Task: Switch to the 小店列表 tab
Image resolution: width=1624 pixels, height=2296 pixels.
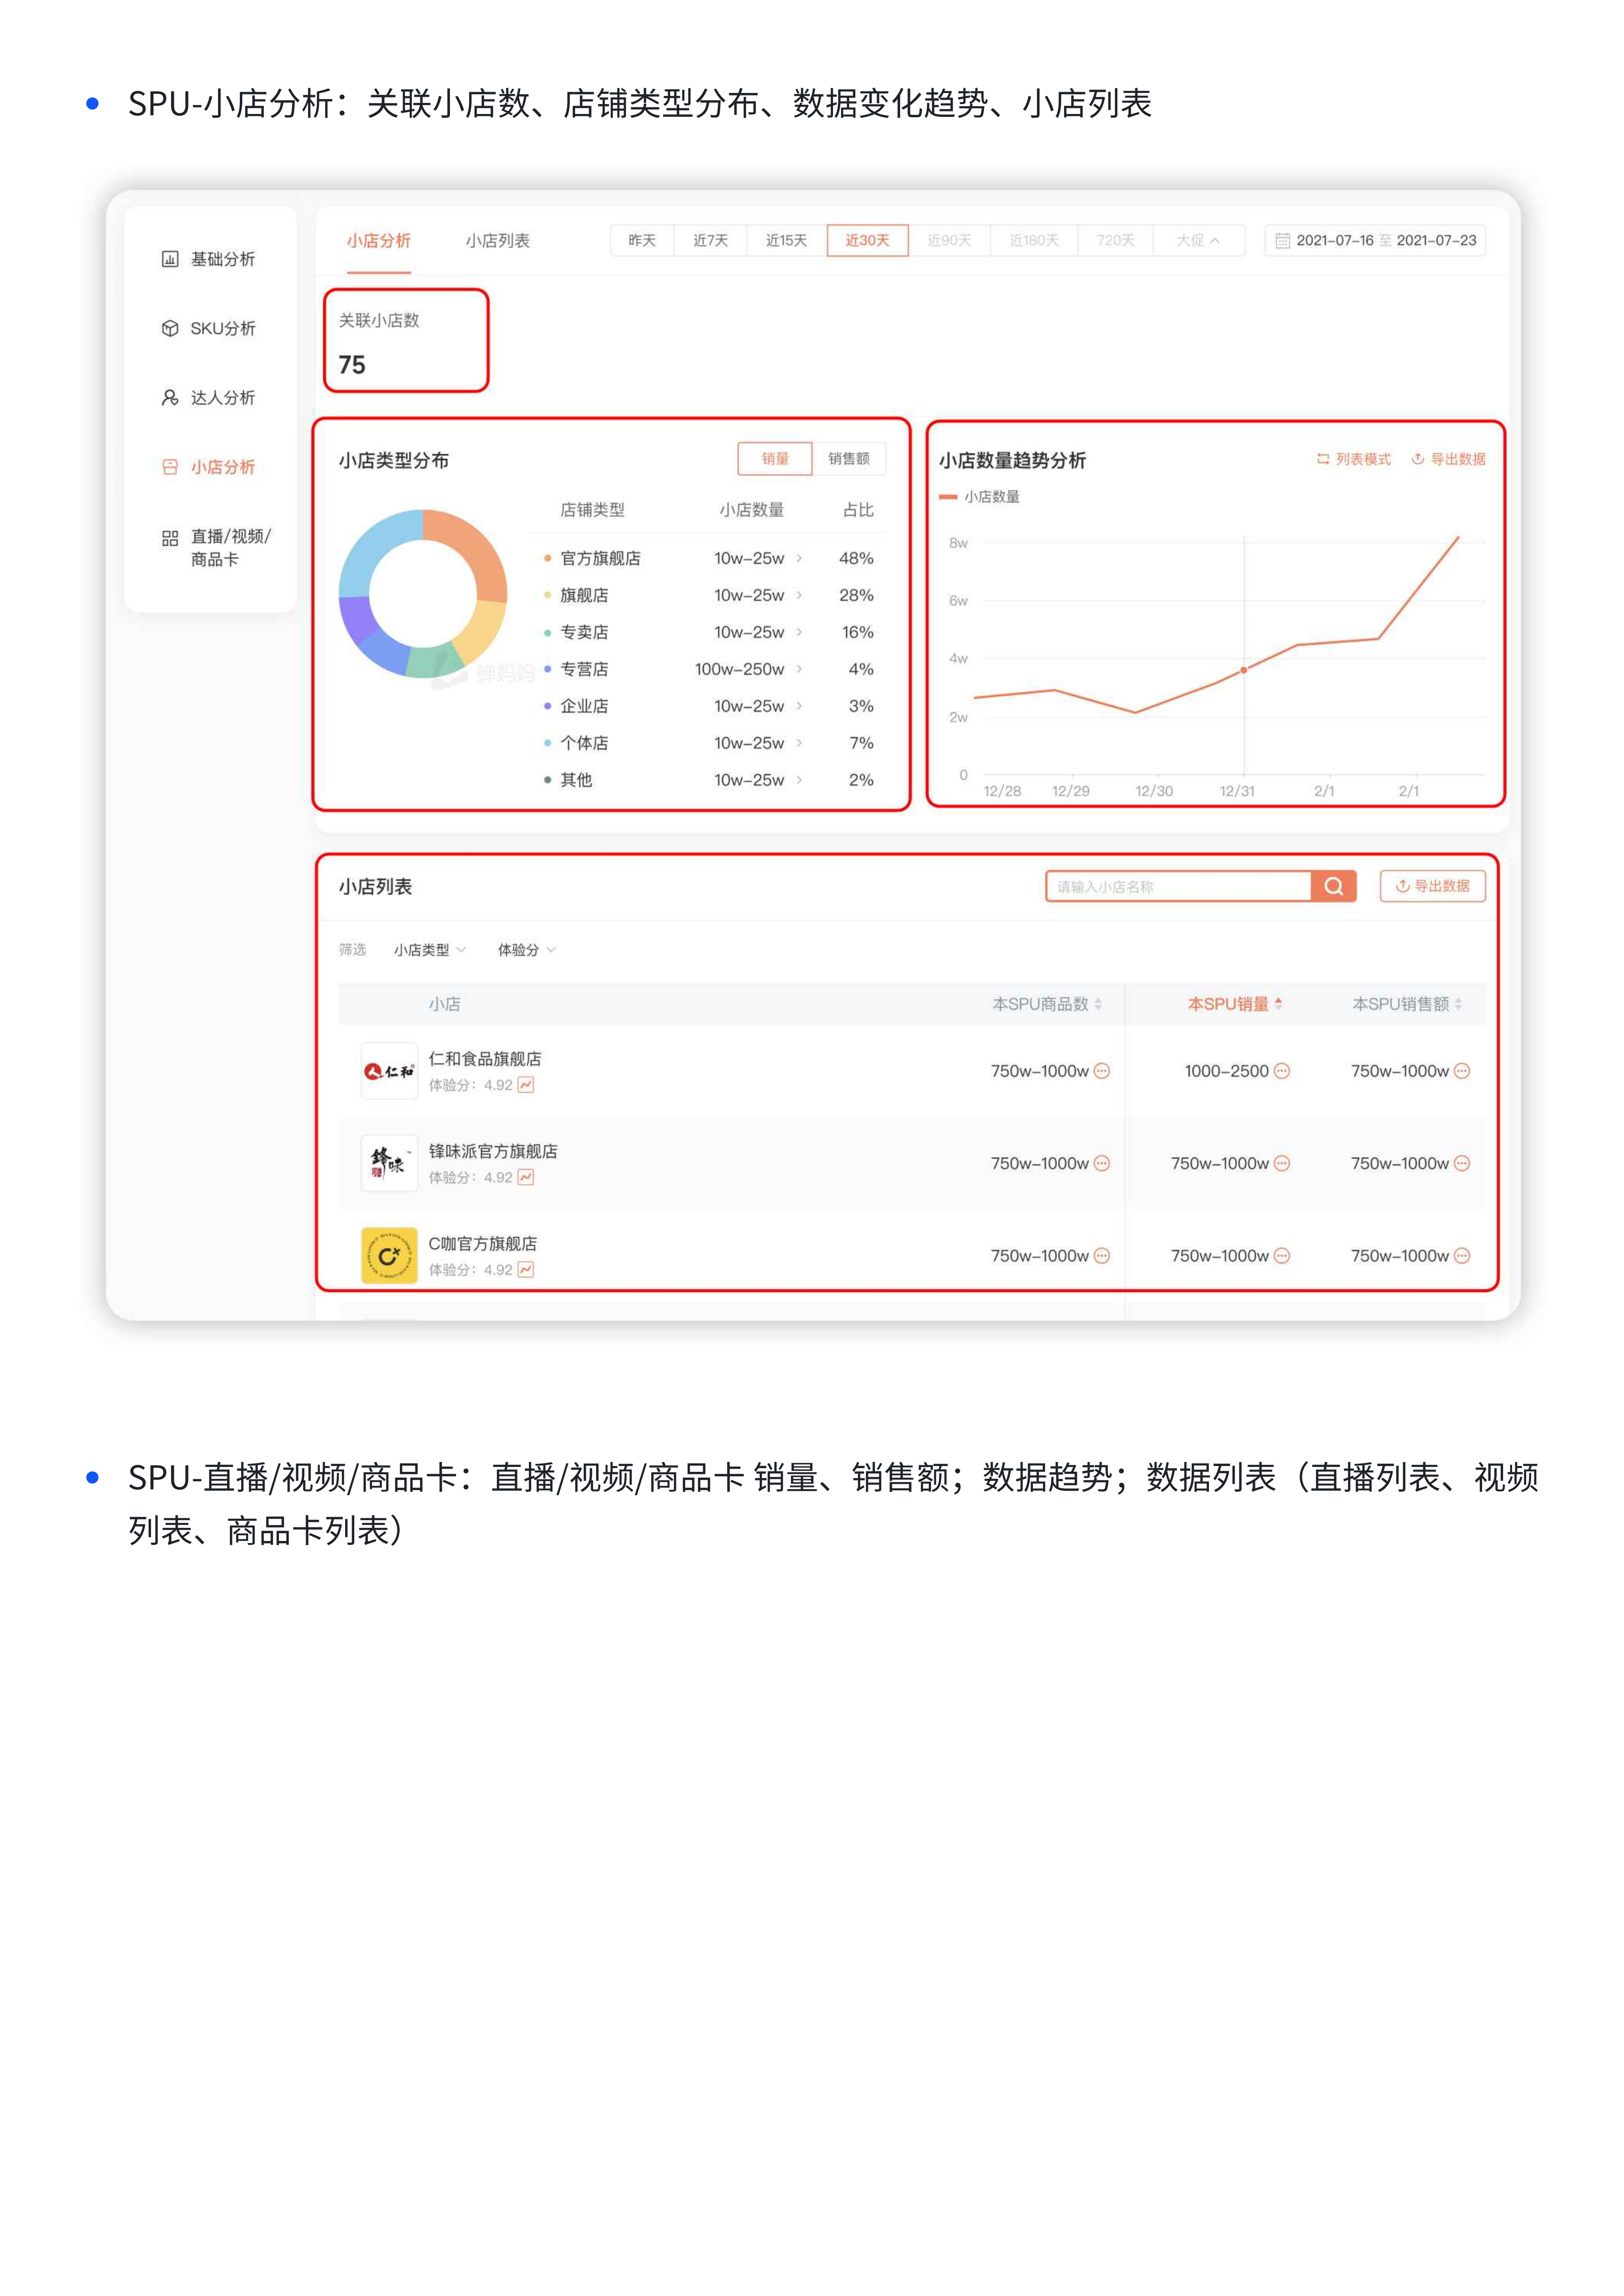Action: (498, 241)
